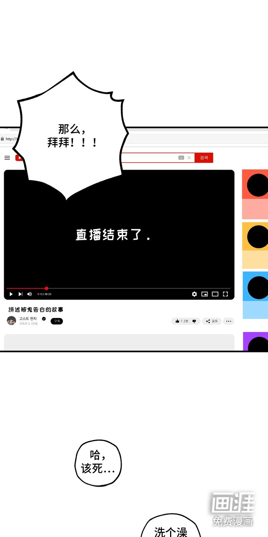Image resolution: width=268 pixels, height=537 pixels.
Task: Expand more actions with three-dots button
Action: tap(229, 321)
